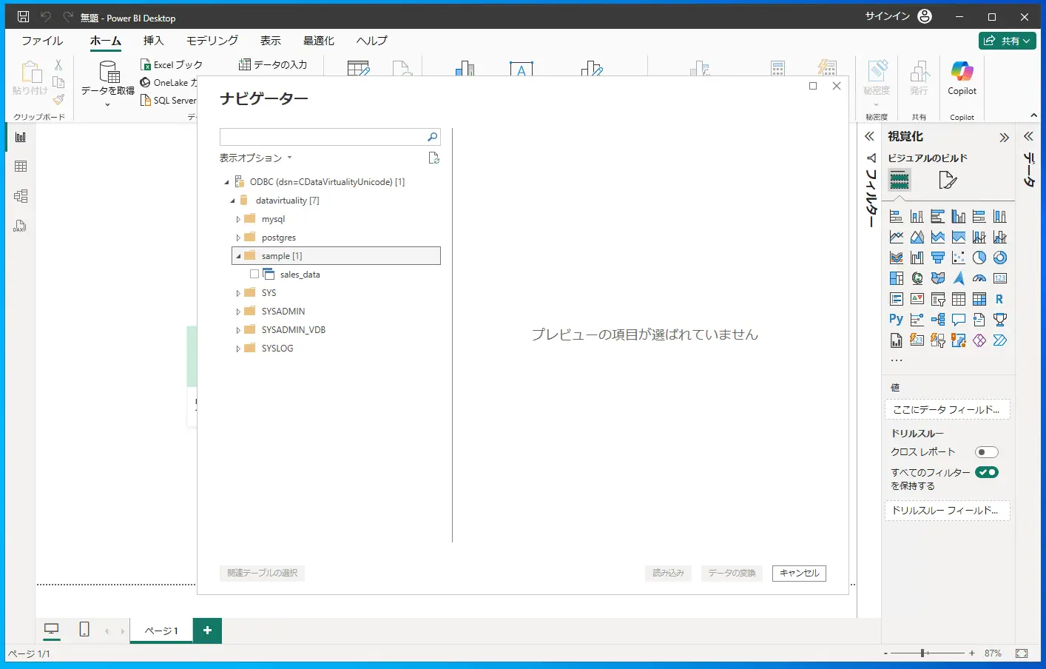
Task: Switch to the 挿入 ribbon tab
Action: (153, 41)
